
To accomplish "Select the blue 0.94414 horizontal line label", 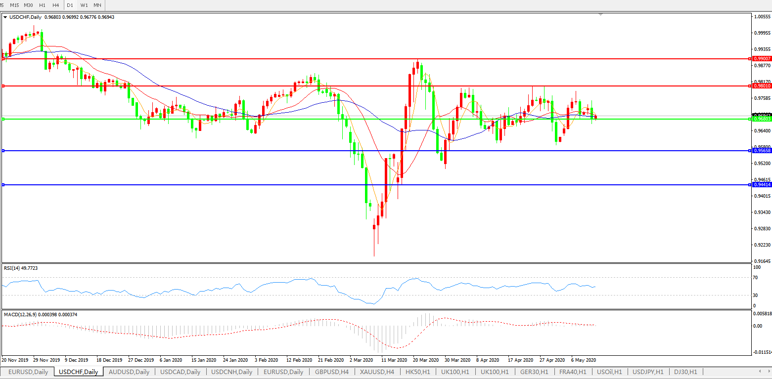I will click(762, 185).
